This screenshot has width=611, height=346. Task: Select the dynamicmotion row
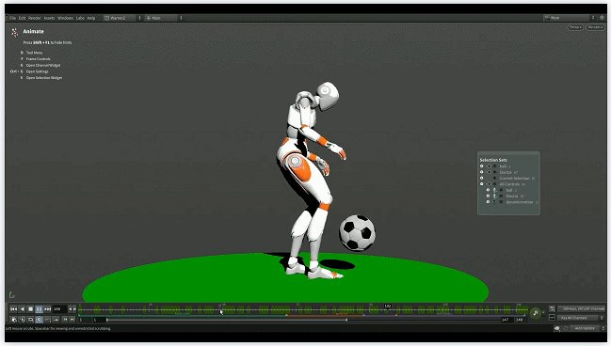tap(519, 202)
